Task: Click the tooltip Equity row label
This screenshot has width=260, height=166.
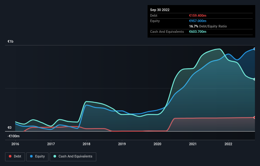Action: coord(155,21)
